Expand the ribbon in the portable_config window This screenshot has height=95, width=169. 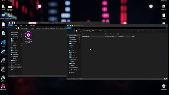[x=165, y=28]
